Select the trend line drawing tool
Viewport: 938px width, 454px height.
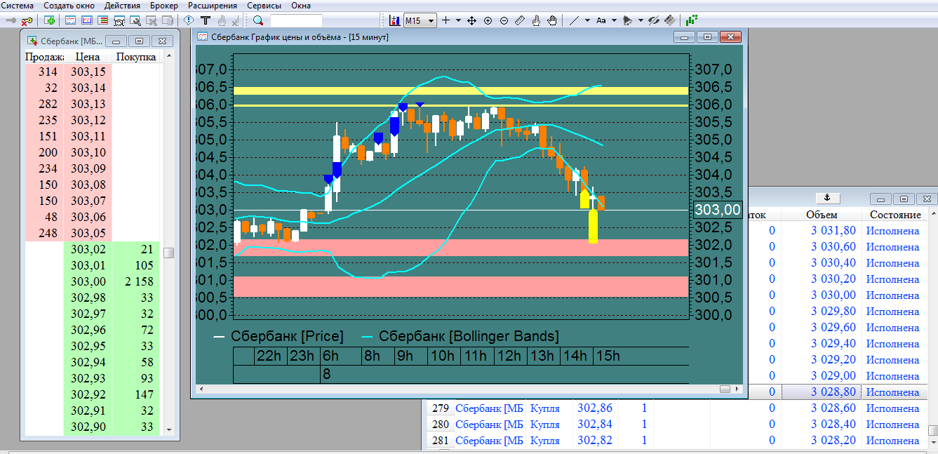(574, 20)
